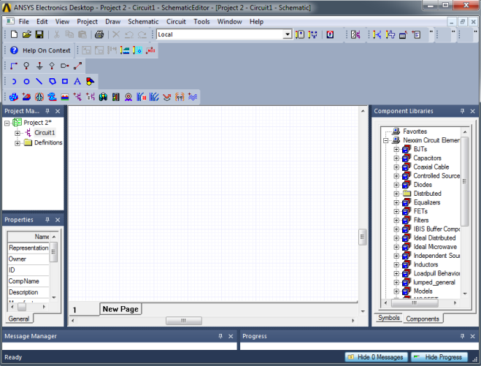Viewport: 481px width, 366px height.
Task: Expand the Definitions folder in project tree
Action: [x=17, y=143]
